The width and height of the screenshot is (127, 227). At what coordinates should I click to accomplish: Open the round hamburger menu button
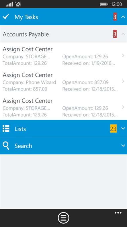64,218
